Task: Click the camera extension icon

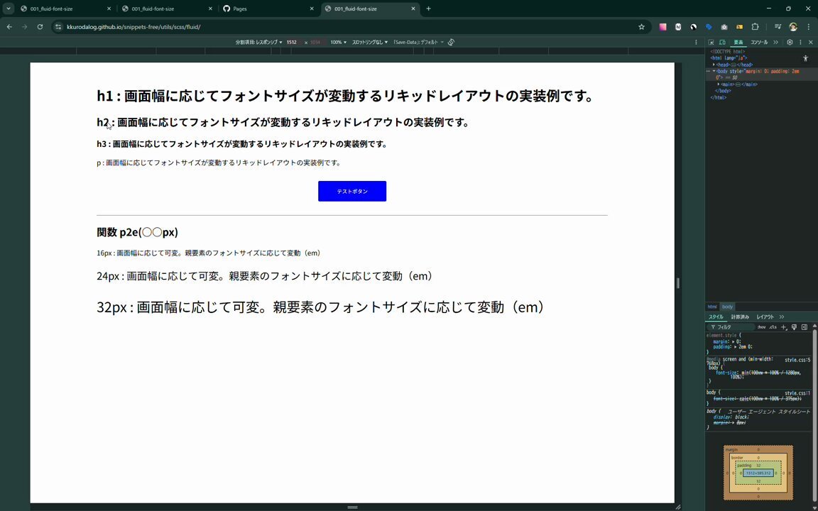Action: pos(724,26)
